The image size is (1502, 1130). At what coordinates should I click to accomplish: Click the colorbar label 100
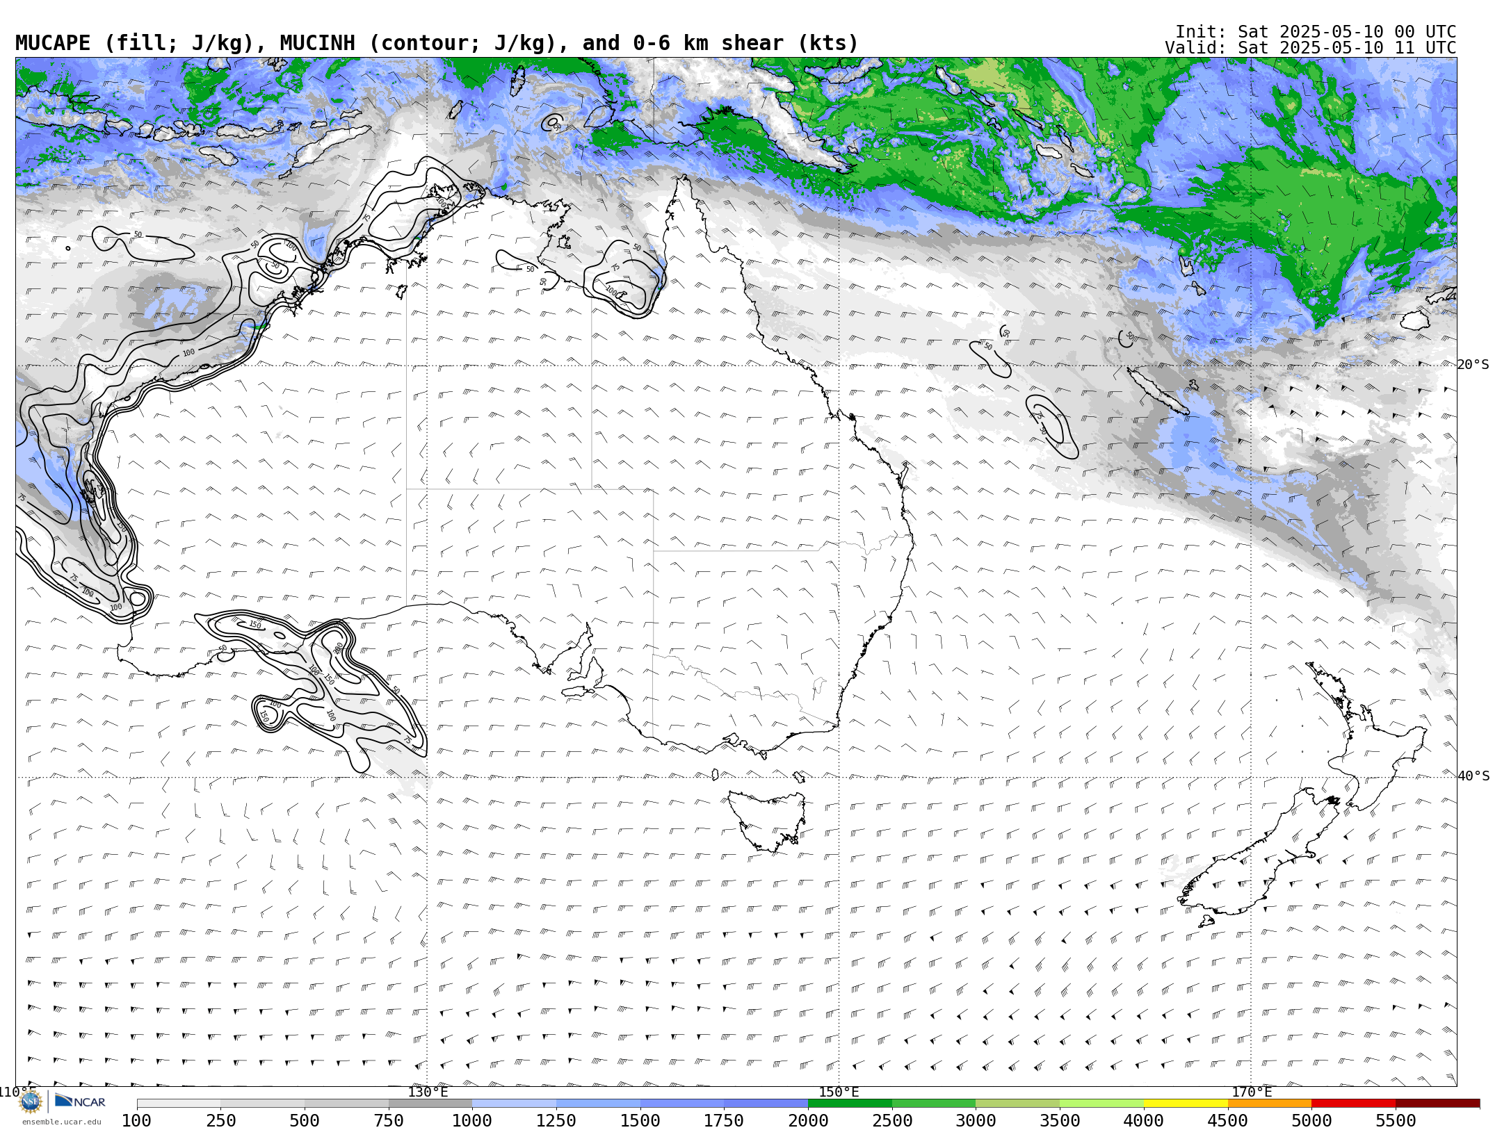136,1120
